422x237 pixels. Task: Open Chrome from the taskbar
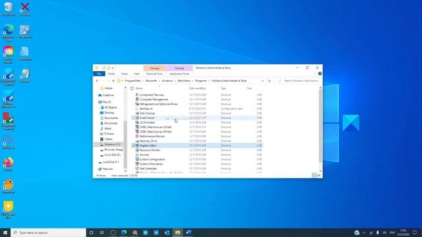click(135, 232)
